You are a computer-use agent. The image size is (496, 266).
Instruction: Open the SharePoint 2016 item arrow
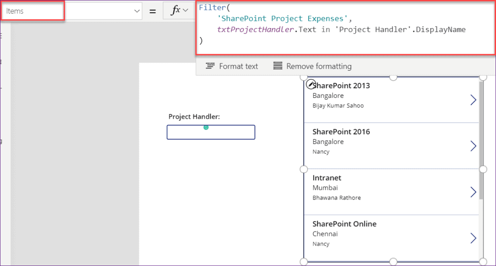473,146
